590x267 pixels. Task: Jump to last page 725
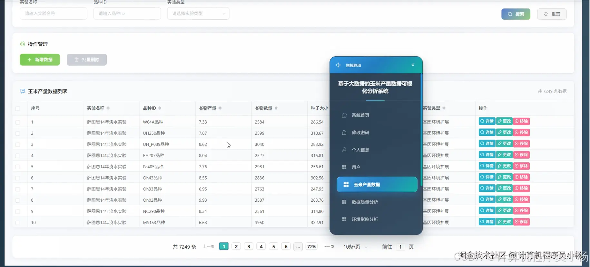311,246
